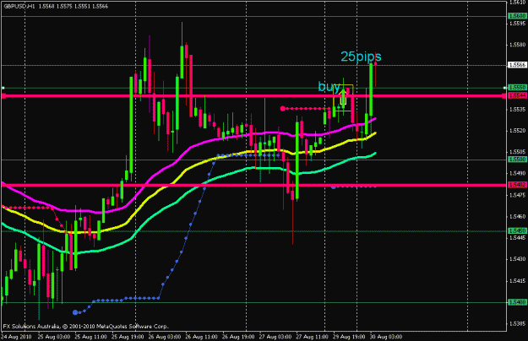Viewport: 528px width, 341px height.
Task: Click the green 1.5500 price level label
Action: coord(517,159)
